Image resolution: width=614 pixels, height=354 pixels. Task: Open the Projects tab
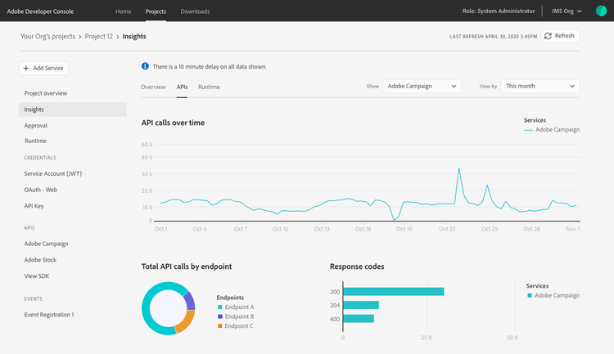coord(156,11)
